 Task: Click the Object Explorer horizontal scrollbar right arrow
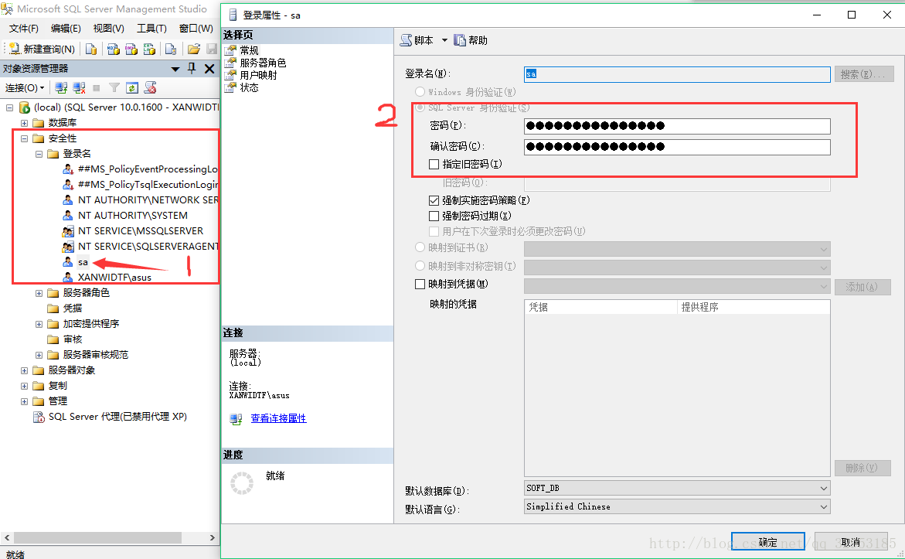coord(212,537)
